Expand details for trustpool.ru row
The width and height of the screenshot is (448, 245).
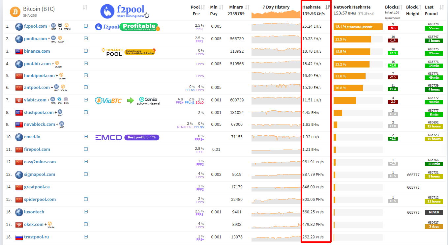[x=86, y=236]
